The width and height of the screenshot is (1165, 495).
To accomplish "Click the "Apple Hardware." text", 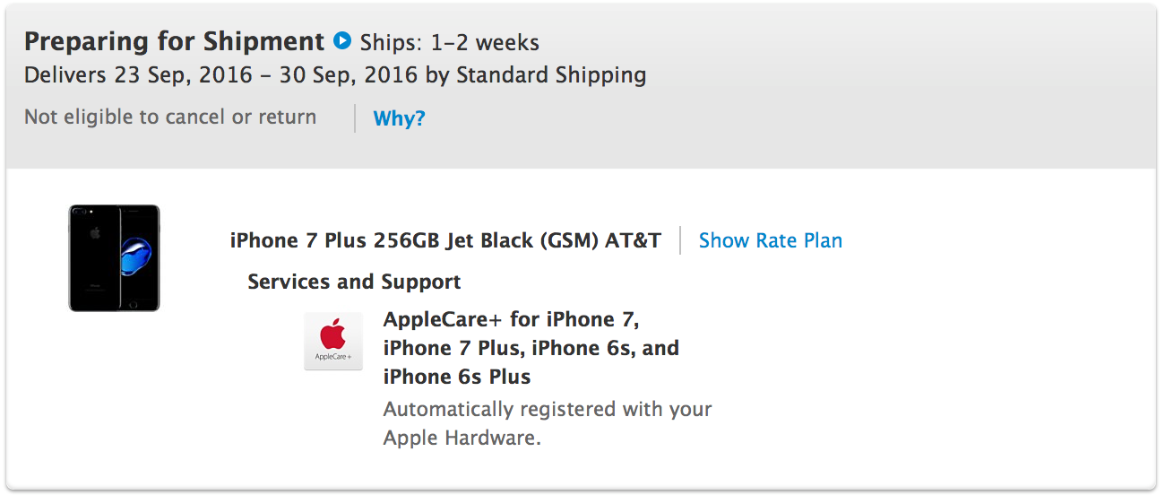I will (462, 439).
